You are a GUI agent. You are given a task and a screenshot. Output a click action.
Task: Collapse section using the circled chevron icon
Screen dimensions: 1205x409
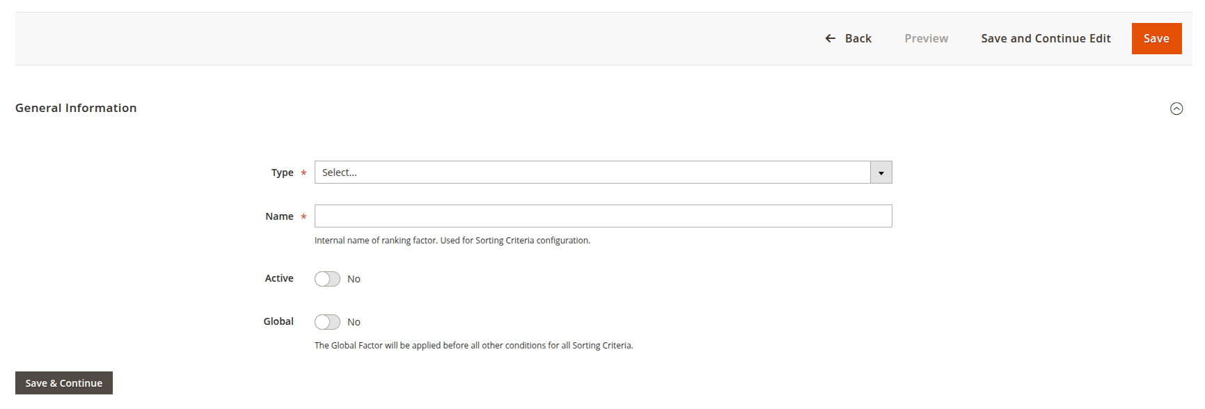pyautogui.click(x=1176, y=109)
